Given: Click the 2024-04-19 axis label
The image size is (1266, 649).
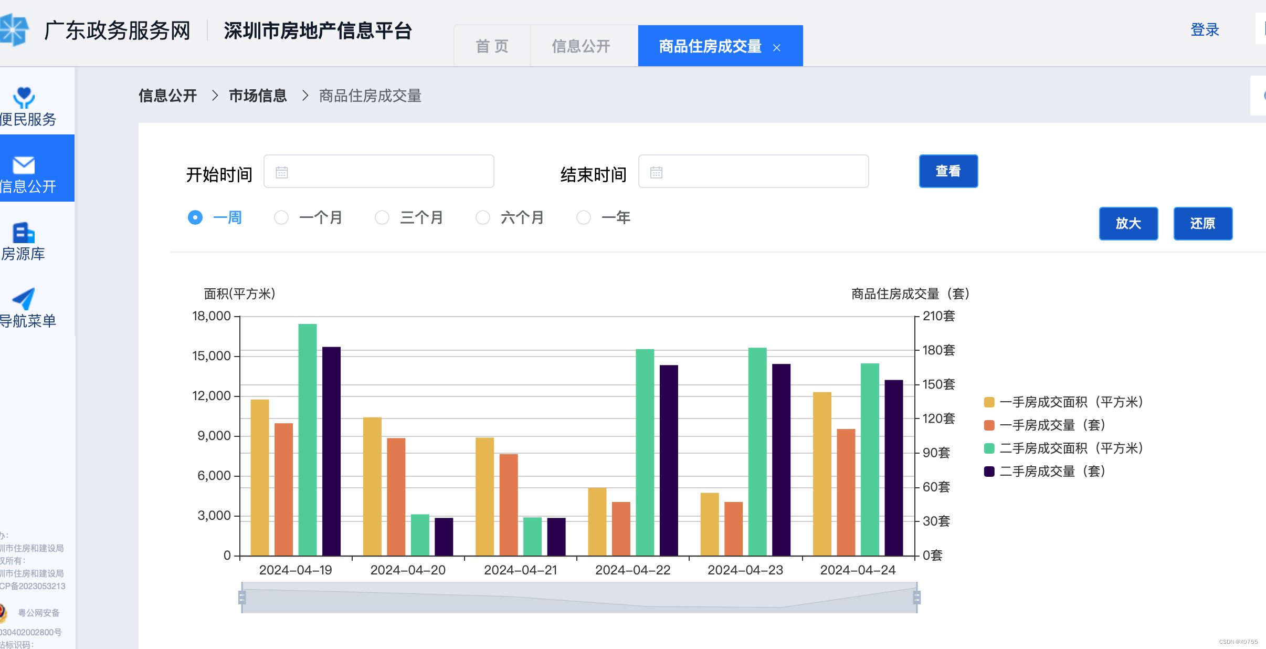Looking at the screenshot, I should tap(296, 570).
